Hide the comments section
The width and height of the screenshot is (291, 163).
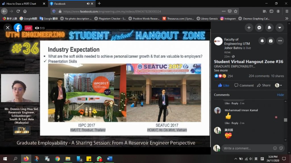280,95
